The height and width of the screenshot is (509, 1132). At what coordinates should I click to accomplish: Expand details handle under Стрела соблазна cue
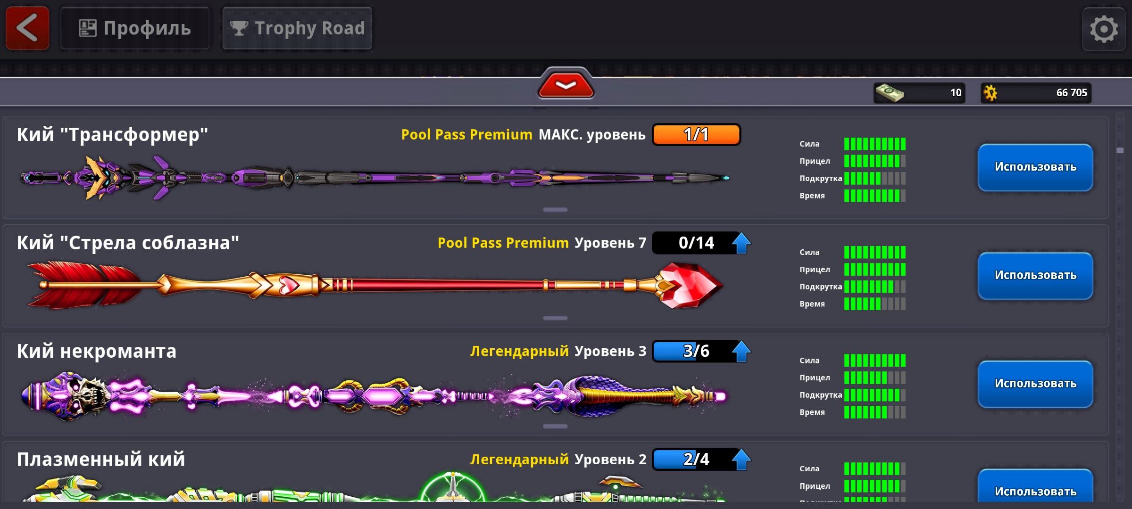pyautogui.click(x=555, y=318)
